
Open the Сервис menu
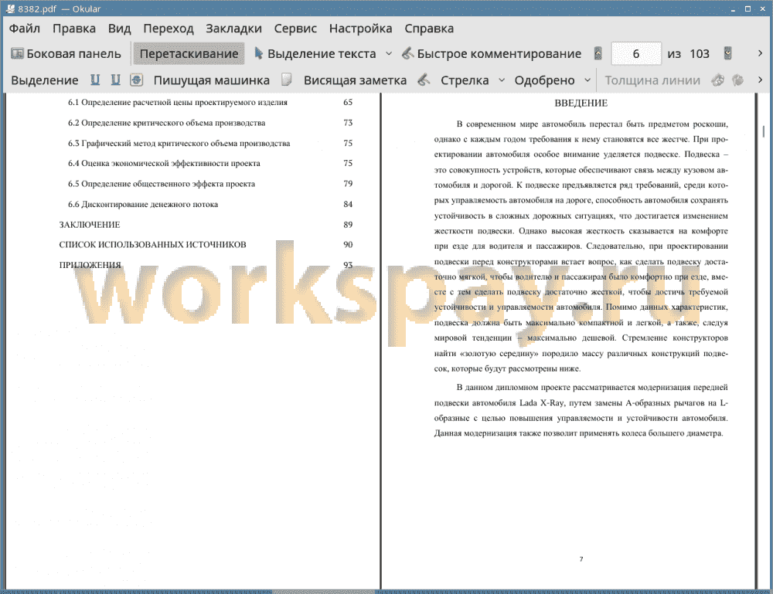(295, 29)
